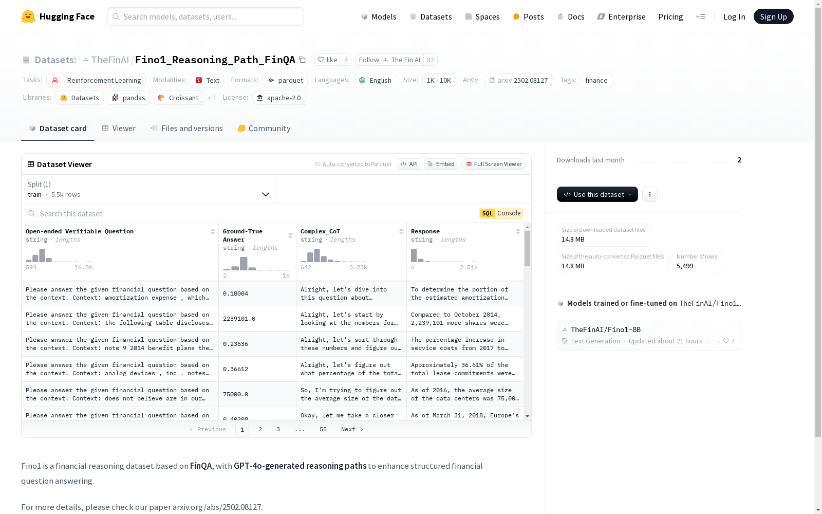The image size is (822, 514).
Task: Click the dataset table vertical scrollbar thumb
Action: [x=527, y=248]
